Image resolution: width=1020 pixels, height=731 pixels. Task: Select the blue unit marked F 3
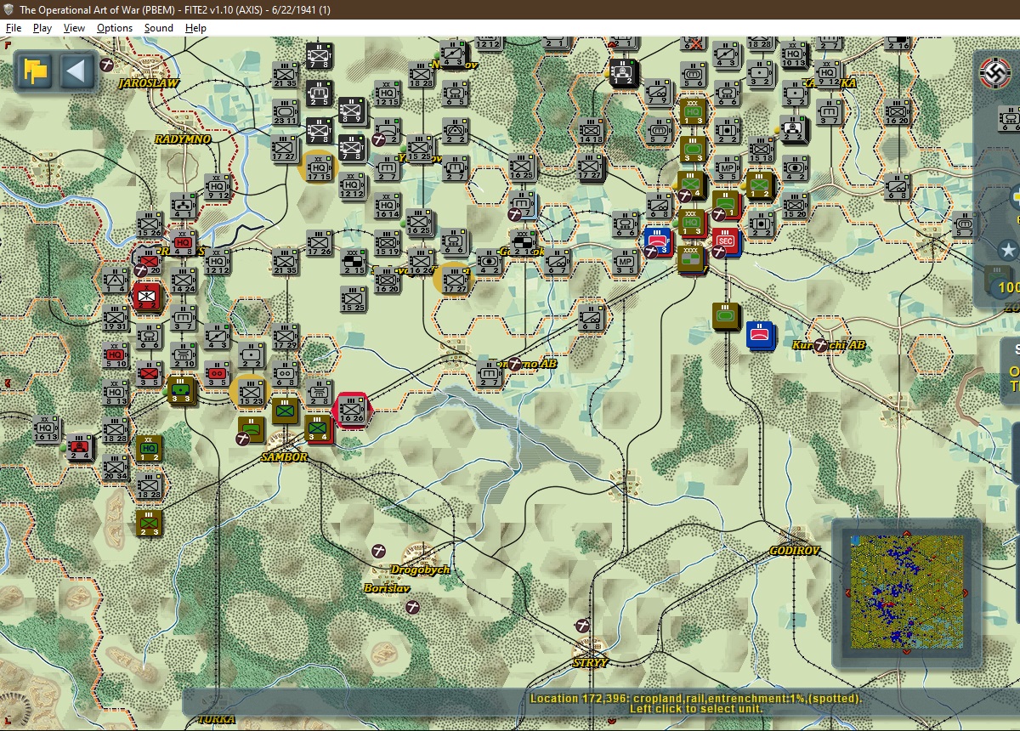point(657,241)
